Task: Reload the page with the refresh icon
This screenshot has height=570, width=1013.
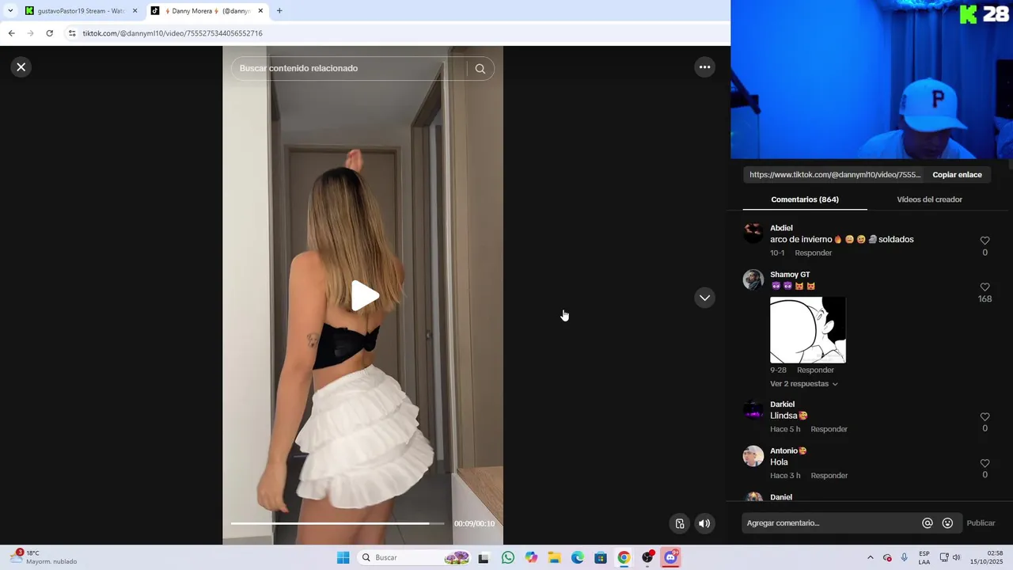Action: click(49, 33)
